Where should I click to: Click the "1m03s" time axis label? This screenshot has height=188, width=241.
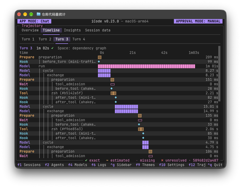click(194, 53)
